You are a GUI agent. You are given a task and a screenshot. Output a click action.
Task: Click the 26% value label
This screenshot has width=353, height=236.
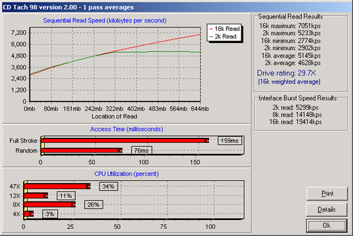(94, 205)
